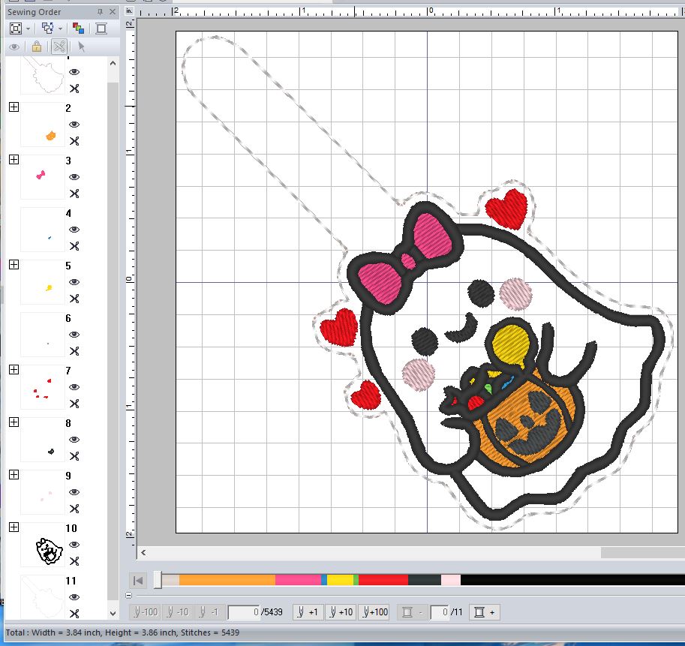Click the lock icon in Sewing Order toolbar

37,47
